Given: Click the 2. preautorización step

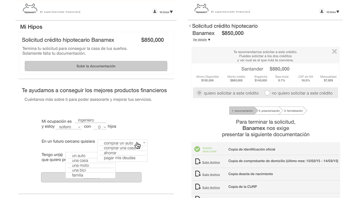Looking at the screenshot, I should pyautogui.click(x=269, y=111).
